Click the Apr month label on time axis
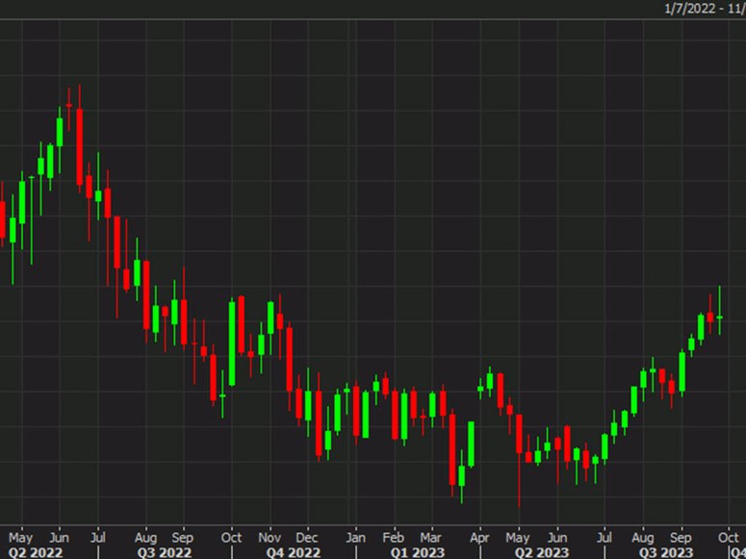746x559 pixels. tap(477, 537)
